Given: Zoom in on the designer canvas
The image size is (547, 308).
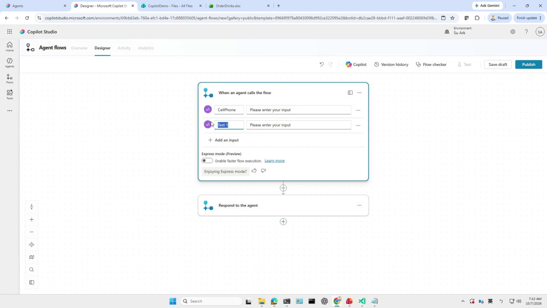Looking at the screenshot, I should coord(32,220).
